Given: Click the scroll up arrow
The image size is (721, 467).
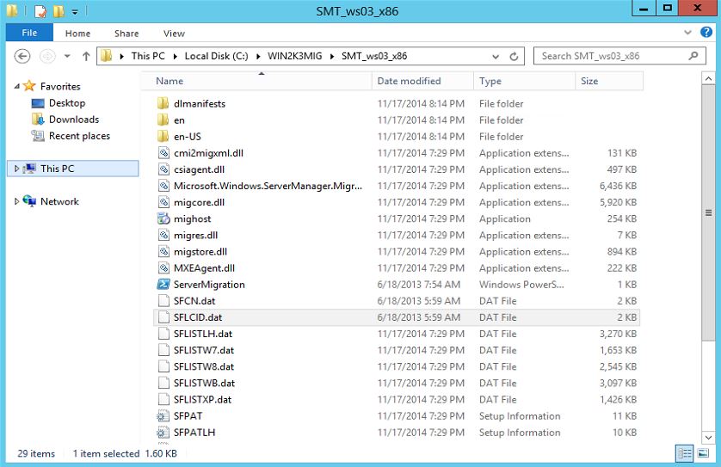Looking at the screenshot, I should click(x=709, y=78).
